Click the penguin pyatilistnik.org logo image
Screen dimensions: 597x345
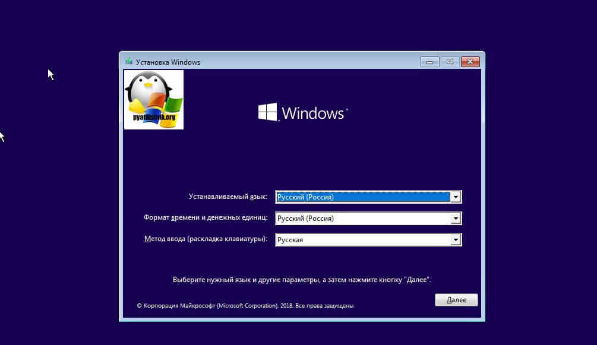pos(154,99)
